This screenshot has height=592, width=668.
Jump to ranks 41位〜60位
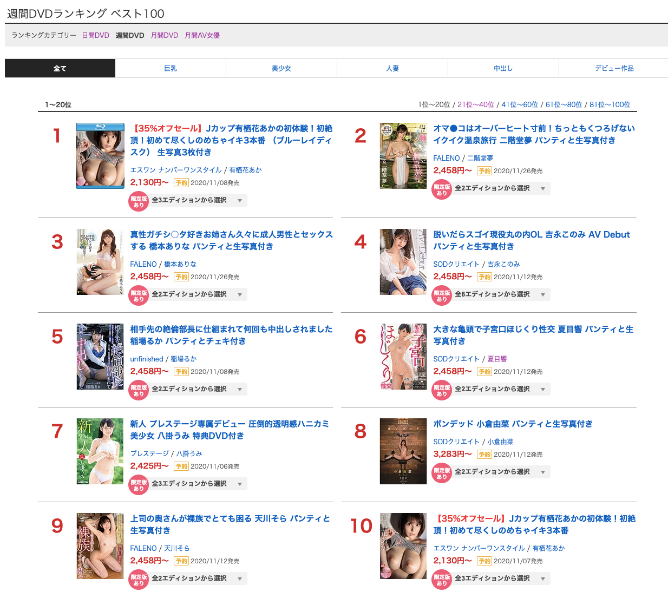[x=520, y=104]
